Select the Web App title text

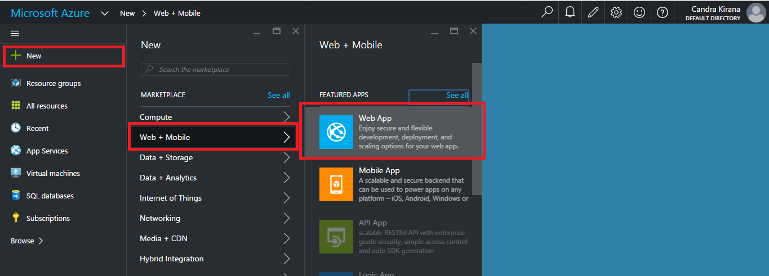point(375,118)
